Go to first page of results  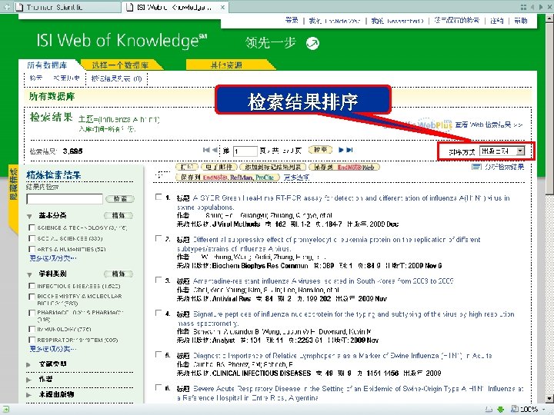(x=206, y=150)
